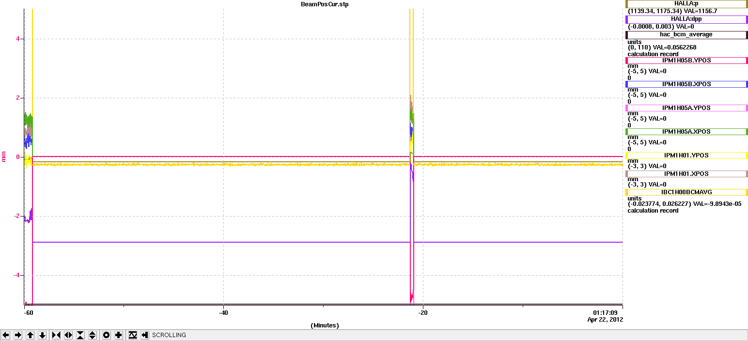Pan the graph down with the down arrow

tap(42, 335)
